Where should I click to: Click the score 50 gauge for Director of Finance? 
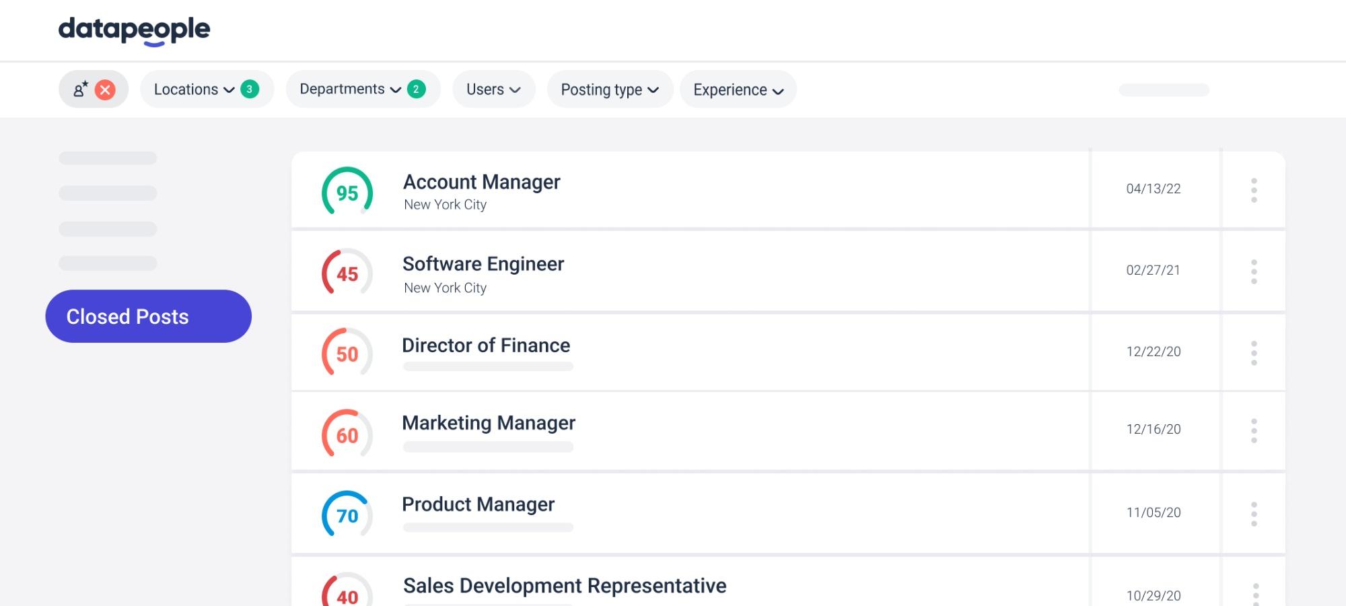(347, 353)
